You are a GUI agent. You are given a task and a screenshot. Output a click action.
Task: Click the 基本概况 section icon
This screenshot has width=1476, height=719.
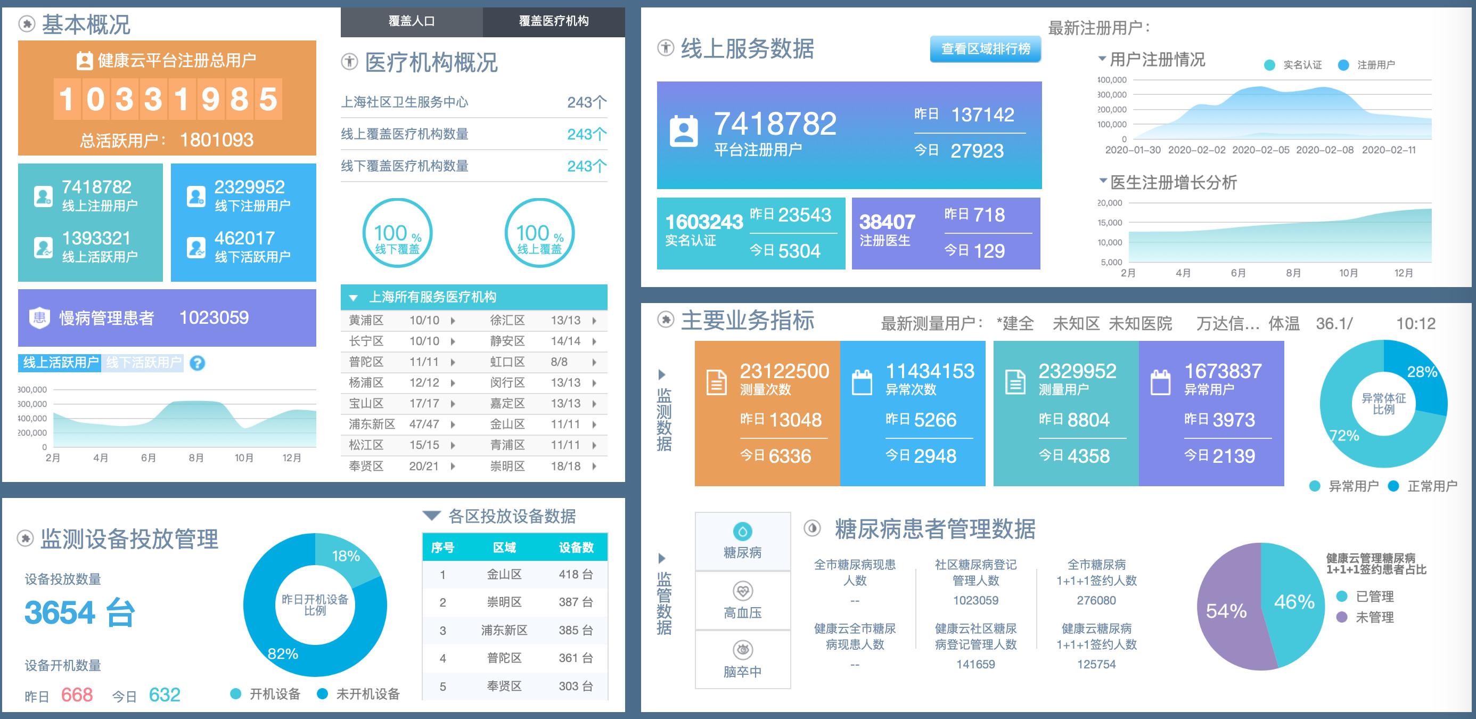(x=27, y=24)
